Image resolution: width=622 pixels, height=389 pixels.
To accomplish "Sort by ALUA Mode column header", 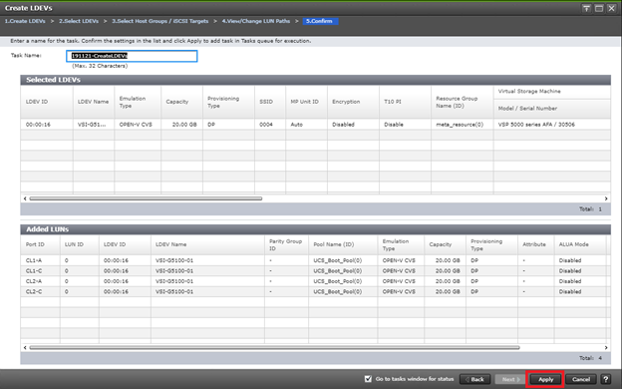I will [x=580, y=244].
